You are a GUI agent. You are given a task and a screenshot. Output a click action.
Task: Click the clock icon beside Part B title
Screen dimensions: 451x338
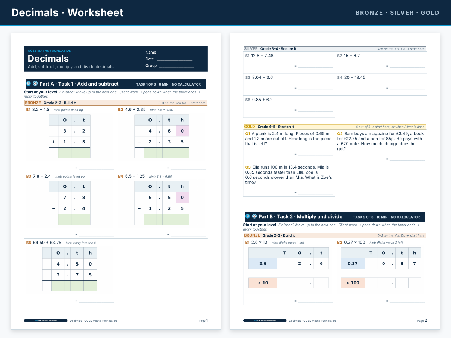tap(254, 216)
